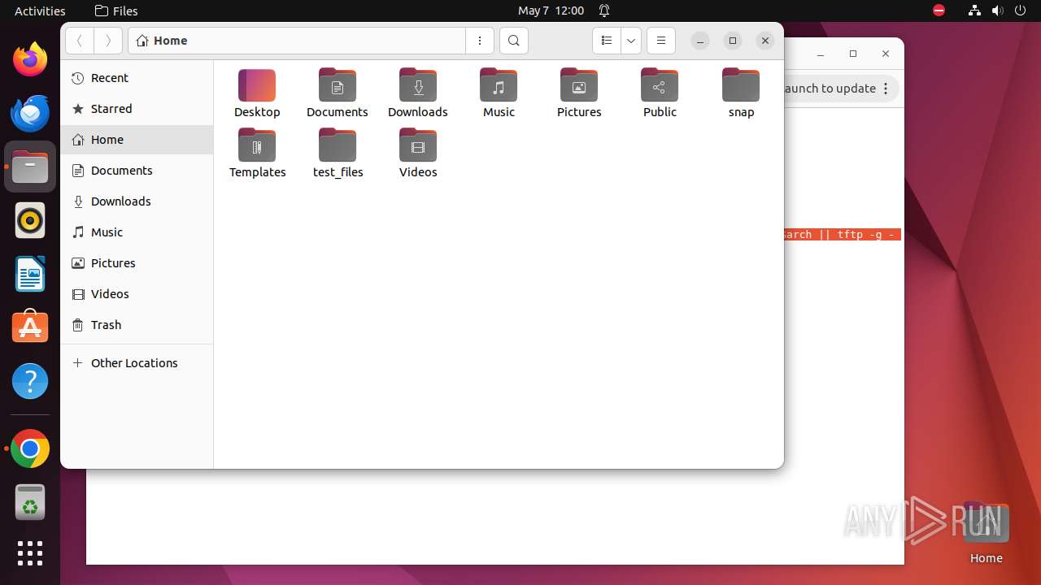The height and width of the screenshot is (585, 1041).
Task: Click the red do-not-disturb tray icon
Action: coord(939,11)
